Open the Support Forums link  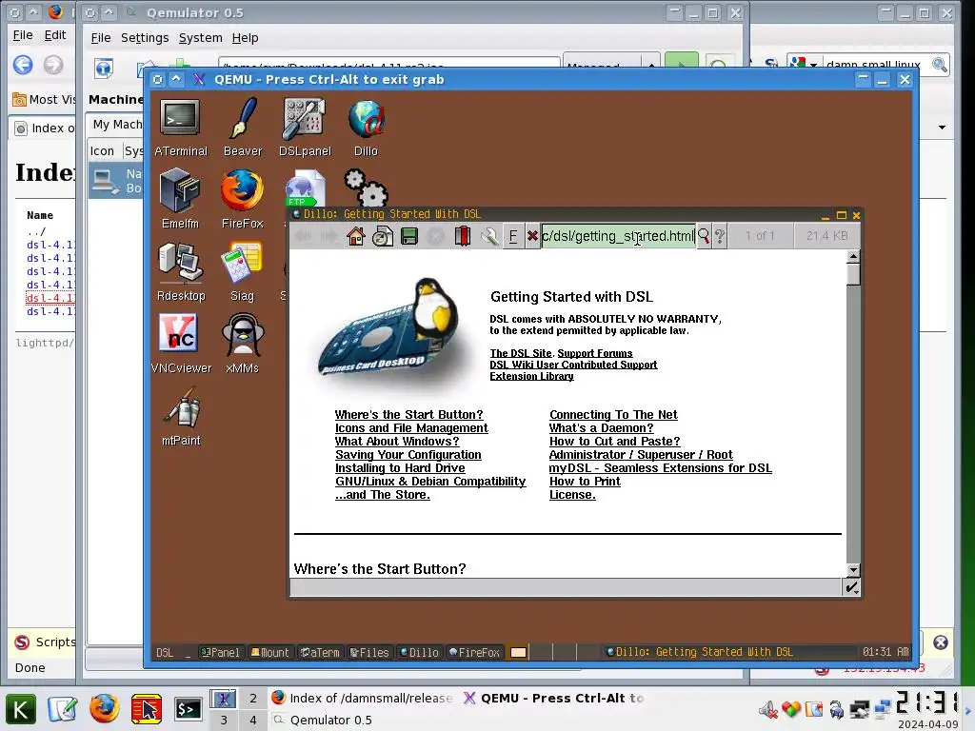click(594, 353)
